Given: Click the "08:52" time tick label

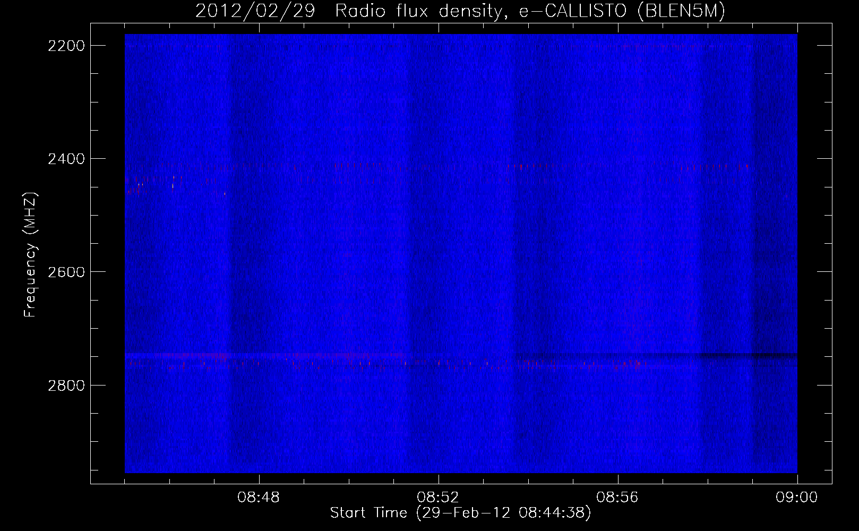Looking at the screenshot, I should [x=438, y=498].
